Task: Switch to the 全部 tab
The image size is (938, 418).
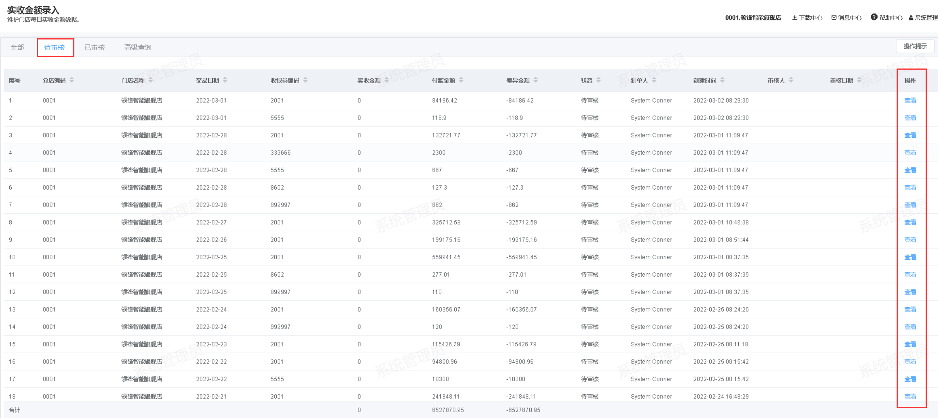Action: tap(17, 47)
